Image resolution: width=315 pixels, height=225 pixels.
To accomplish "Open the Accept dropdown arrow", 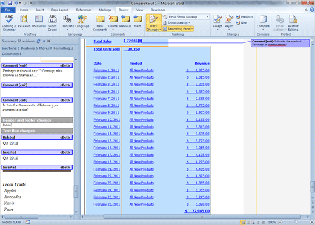I will pos(217,30).
